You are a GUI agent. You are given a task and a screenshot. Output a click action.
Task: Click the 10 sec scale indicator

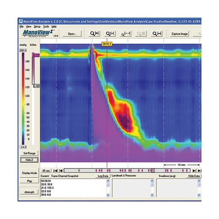[181, 165]
